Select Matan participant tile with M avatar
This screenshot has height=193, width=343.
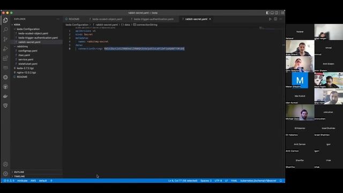(x=300, y=80)
